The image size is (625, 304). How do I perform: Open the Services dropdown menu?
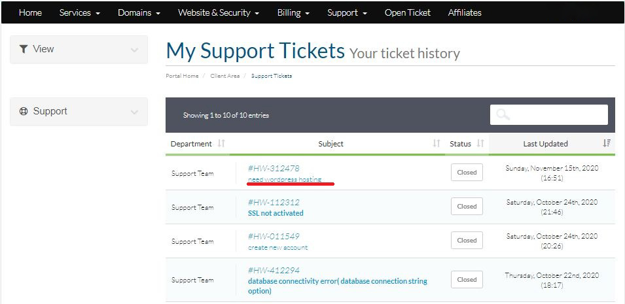pyautogui.click(x=79, y=12)
